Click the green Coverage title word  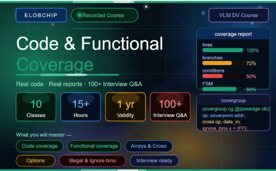(x=55, y=65)
